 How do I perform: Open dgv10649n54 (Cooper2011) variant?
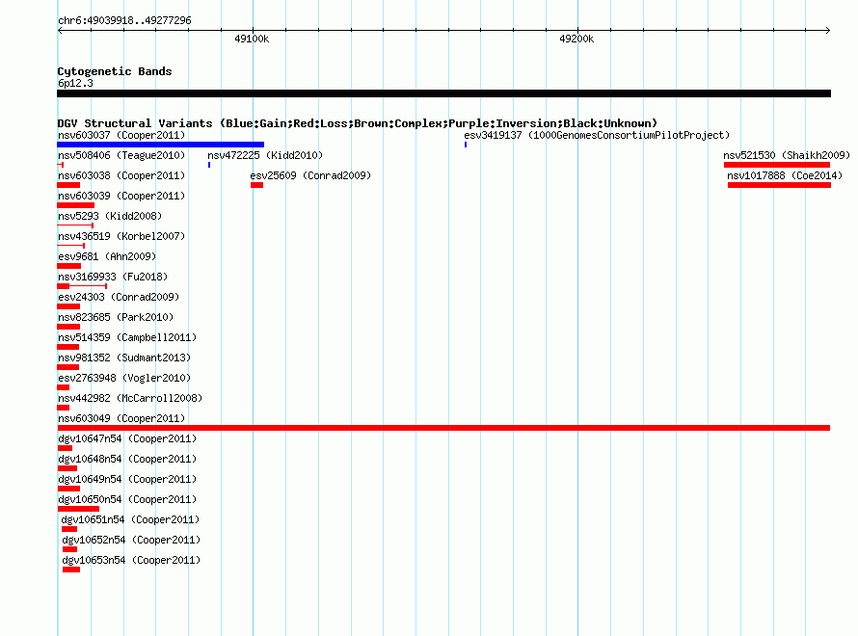click(127, 479)
